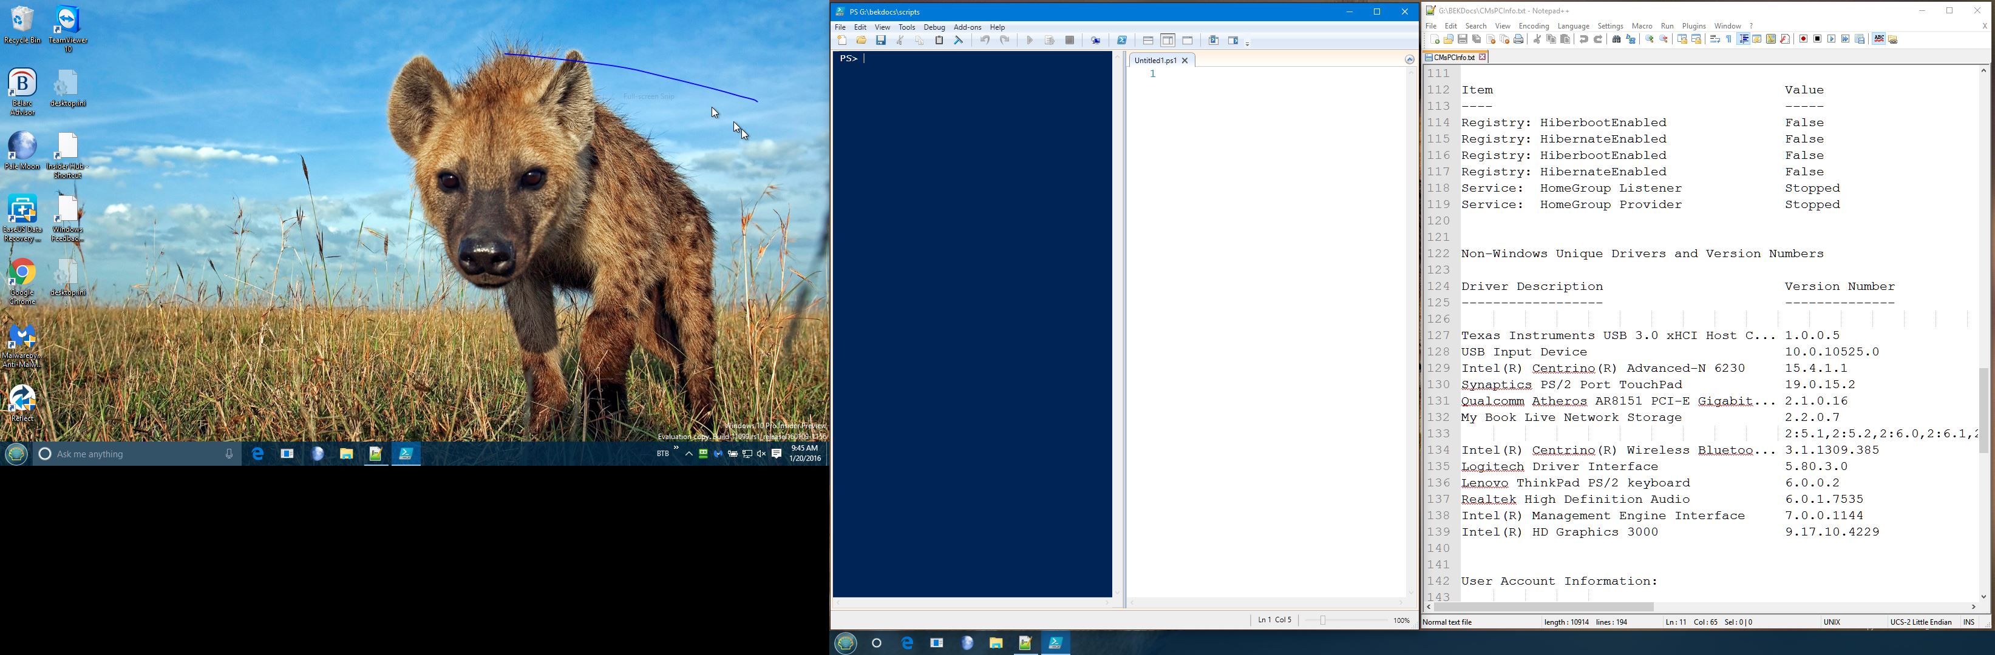Open New Remote PowerShell Tab icon
The image size is (1995, 655).
pyautogui.click(x=1096, y=40)
